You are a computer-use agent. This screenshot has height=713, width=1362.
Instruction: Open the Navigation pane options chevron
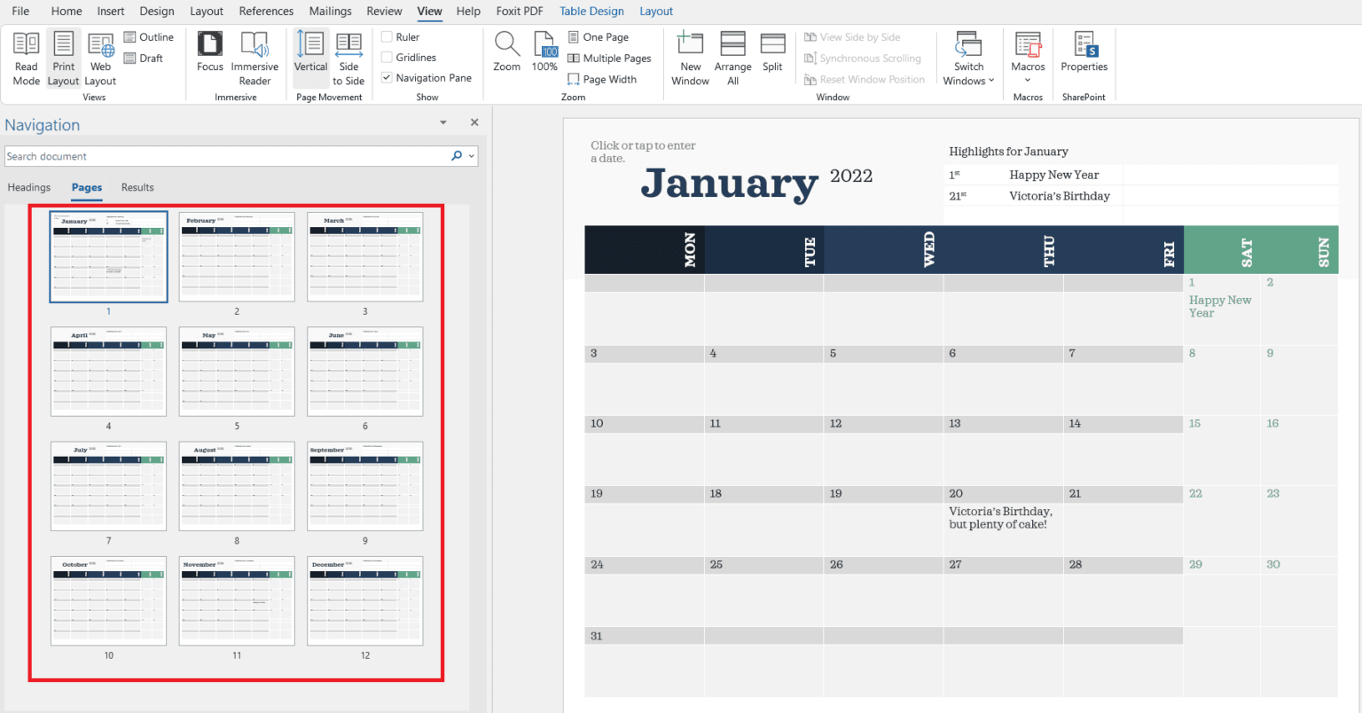coord(442,122)
